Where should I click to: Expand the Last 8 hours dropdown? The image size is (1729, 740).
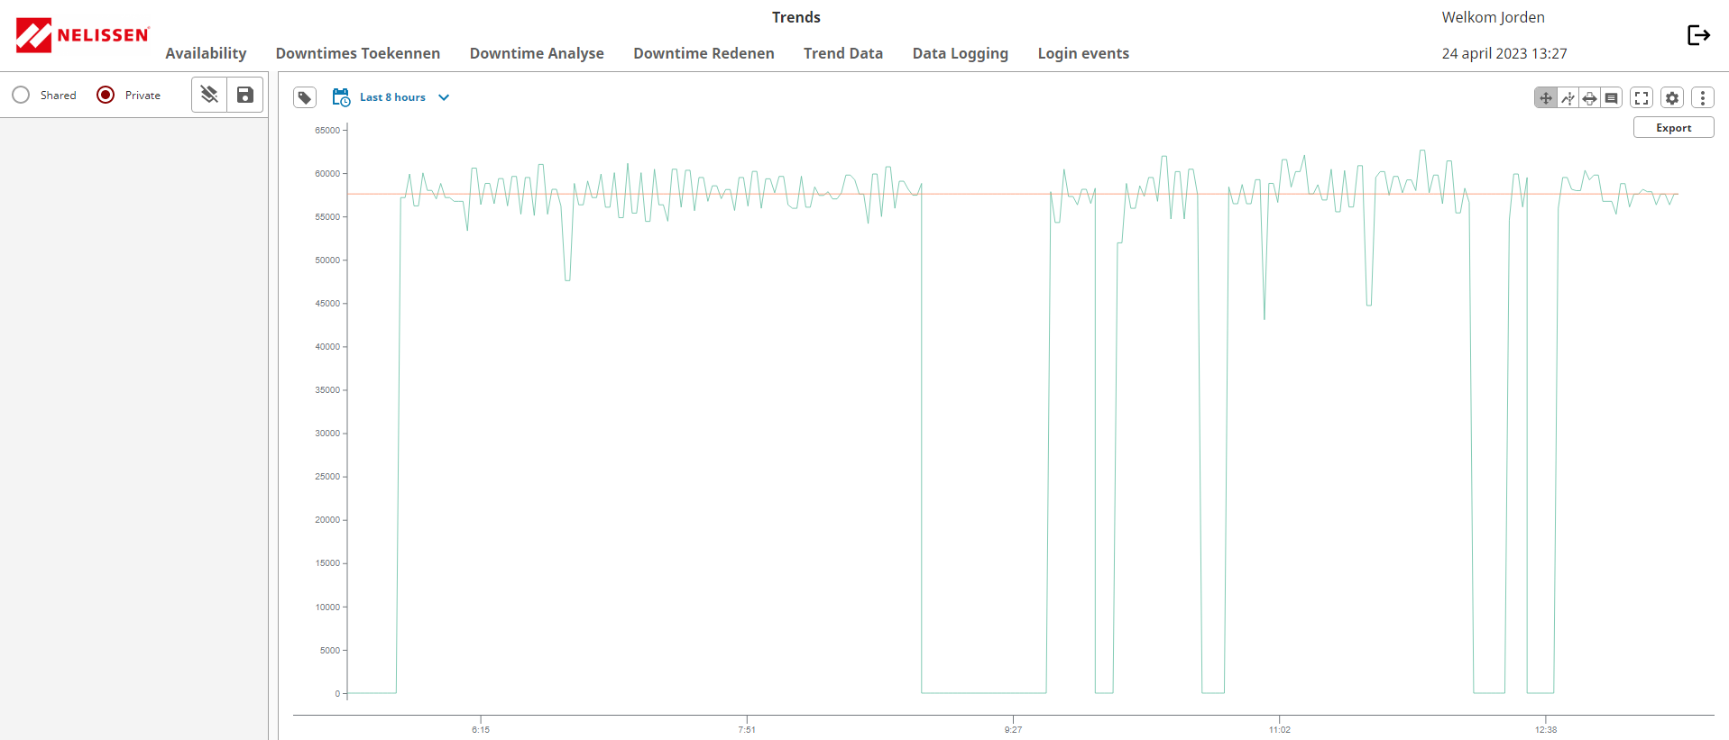point(444,97)
